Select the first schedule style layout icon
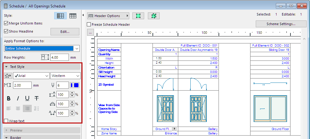310x139 pixels. 60,16
